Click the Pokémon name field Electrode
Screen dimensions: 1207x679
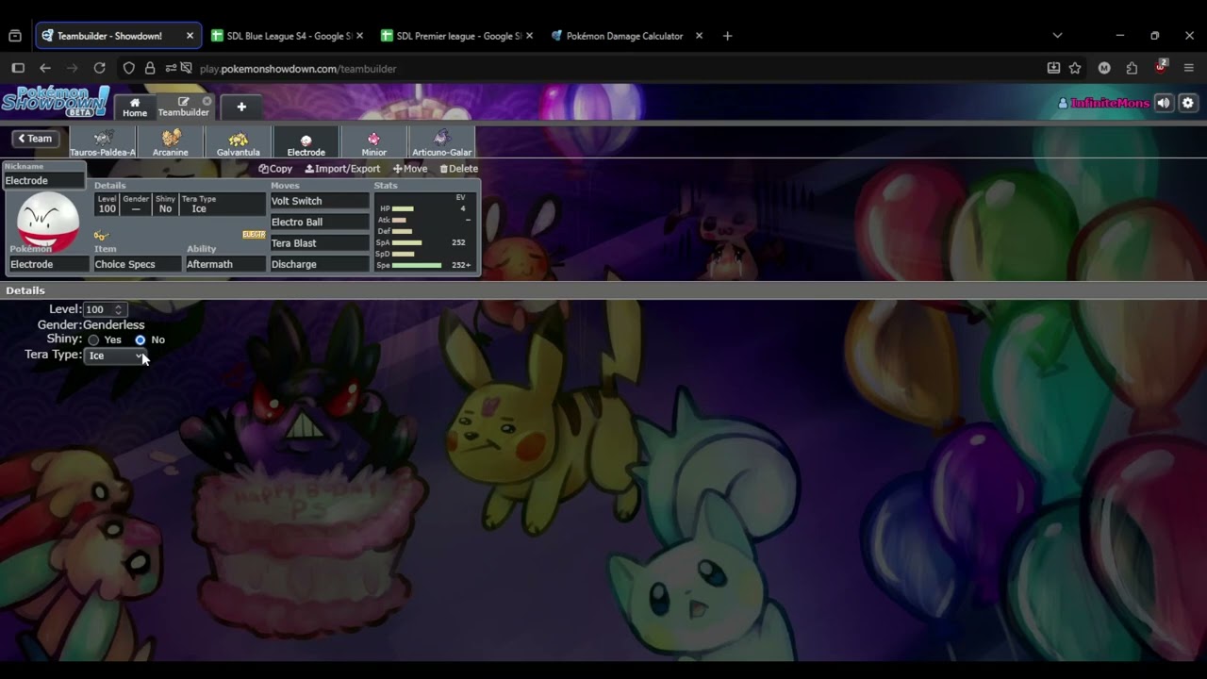point(48,264)
